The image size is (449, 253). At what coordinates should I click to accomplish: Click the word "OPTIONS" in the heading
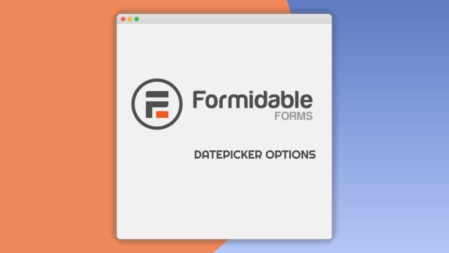point(291,155)
